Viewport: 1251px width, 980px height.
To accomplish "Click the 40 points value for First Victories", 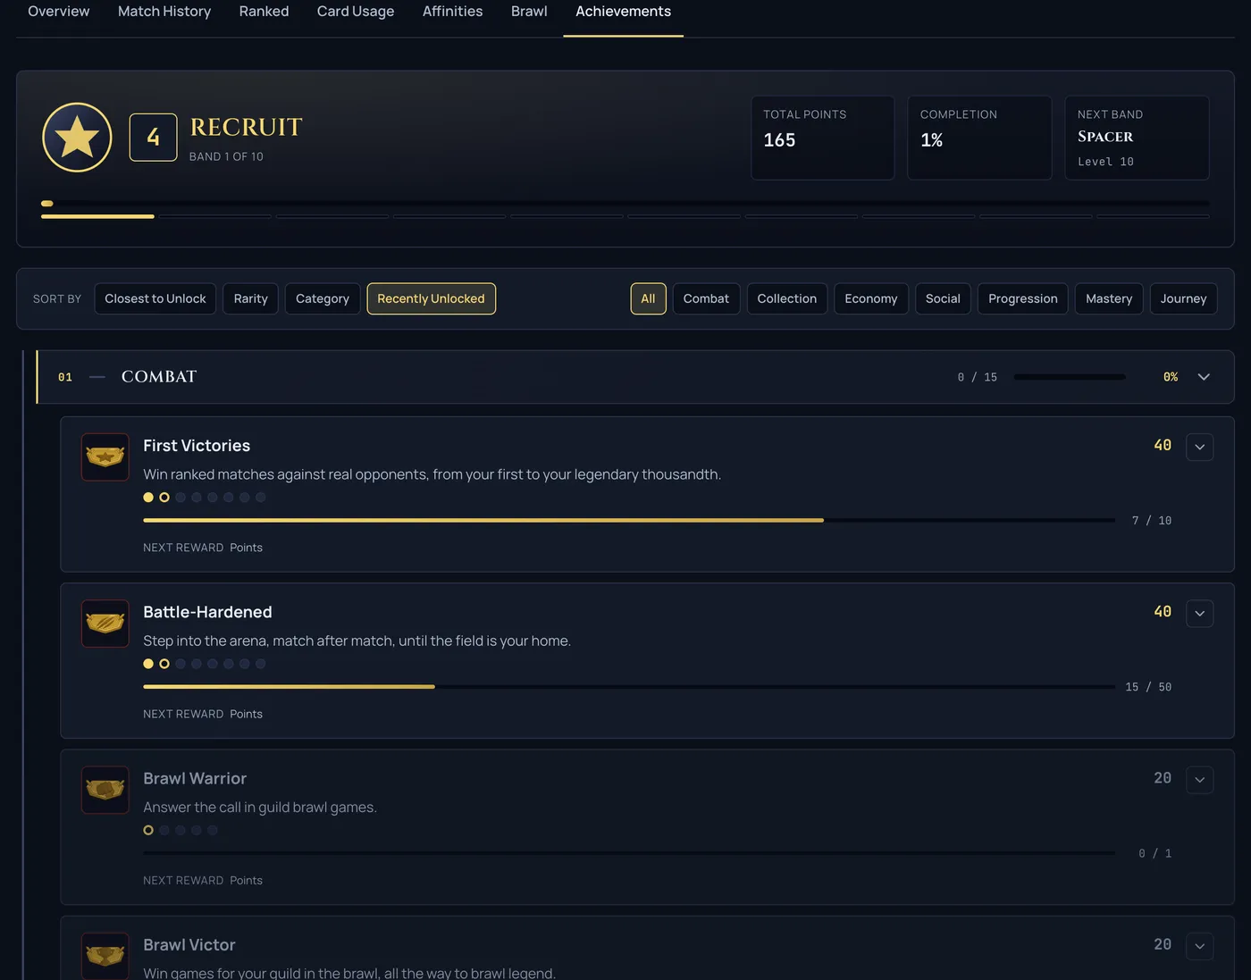I will pos(1162,445).
